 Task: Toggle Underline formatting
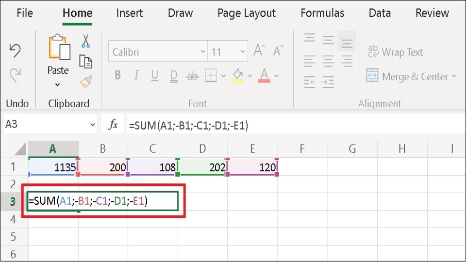pyautogui.click(x=154, y=76)
